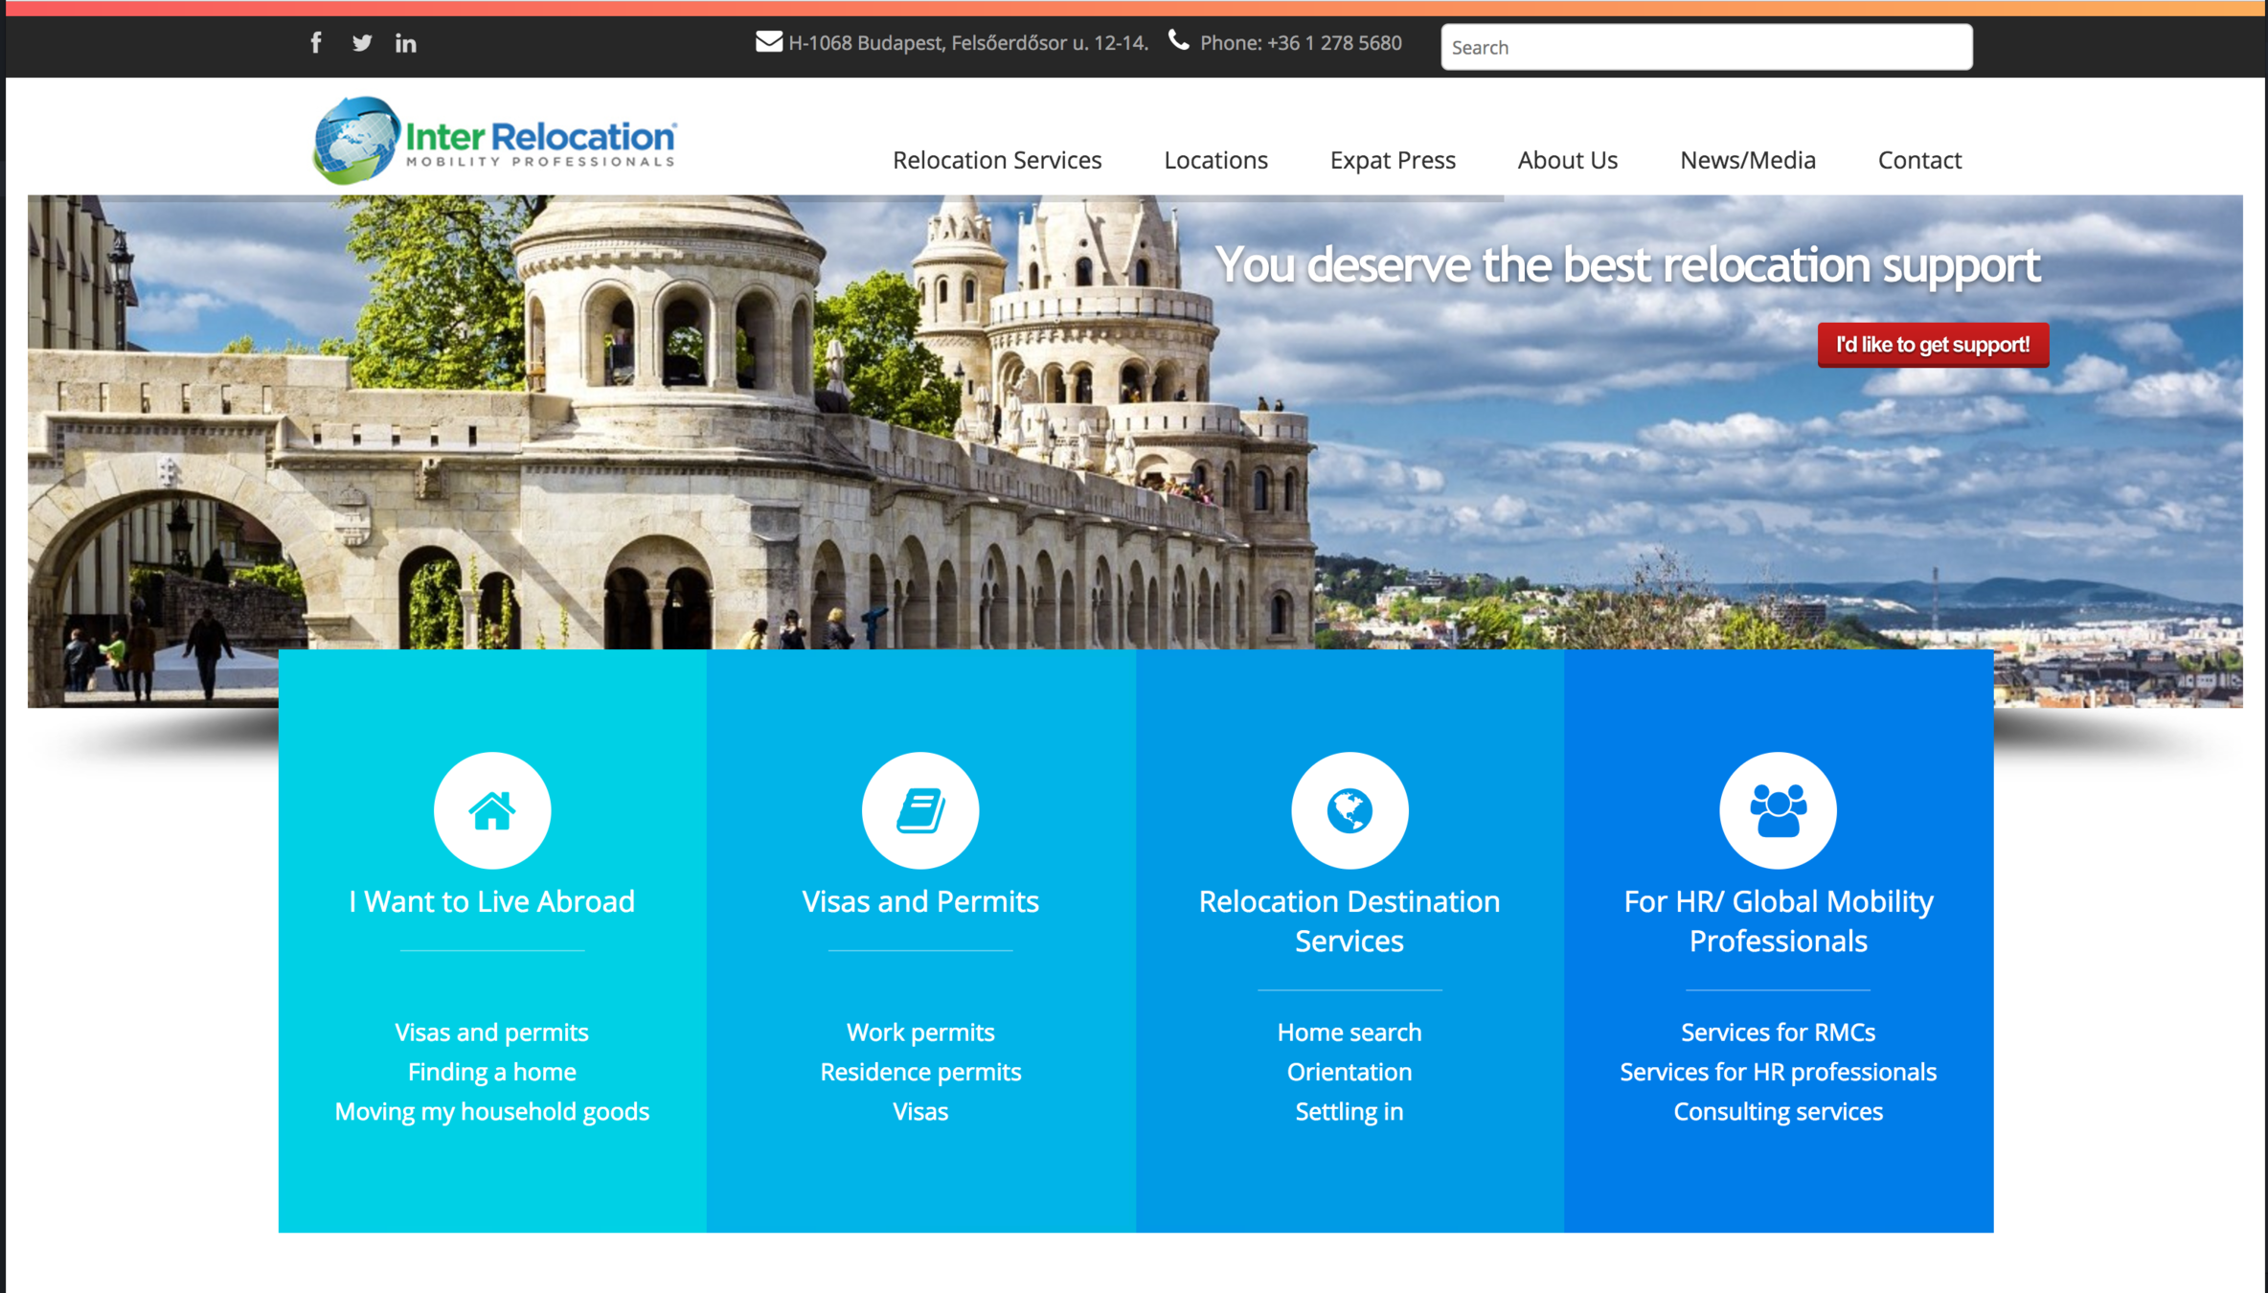This screenshot has height=1293, width=2268.
Task: Open the Facebook social icon
Action: pyautogui.click(x=316, y=43)
